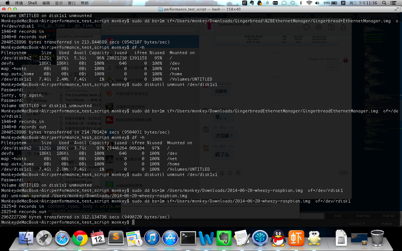Click Find All in Sublime Text

point(388,216)
